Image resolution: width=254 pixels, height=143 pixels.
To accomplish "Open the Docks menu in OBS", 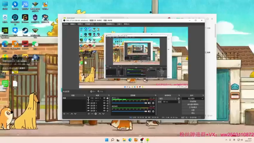I will [89, 24].
